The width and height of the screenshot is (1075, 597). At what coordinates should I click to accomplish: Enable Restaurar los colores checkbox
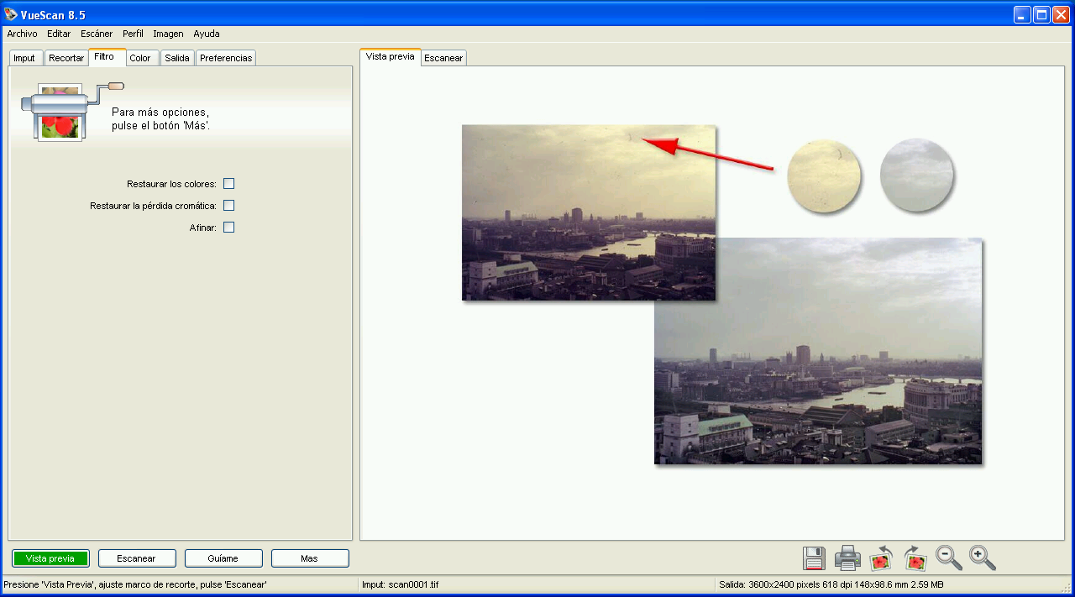pyautogui.click(x=228, y=184)
